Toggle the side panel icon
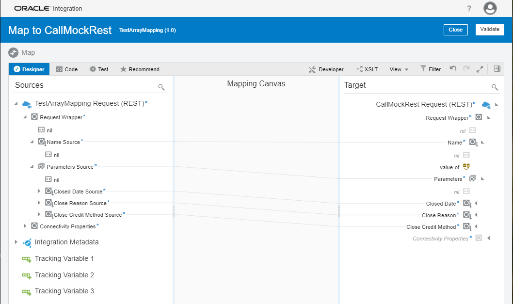This screenshot has width=513, height=304. tap(497, 69)
